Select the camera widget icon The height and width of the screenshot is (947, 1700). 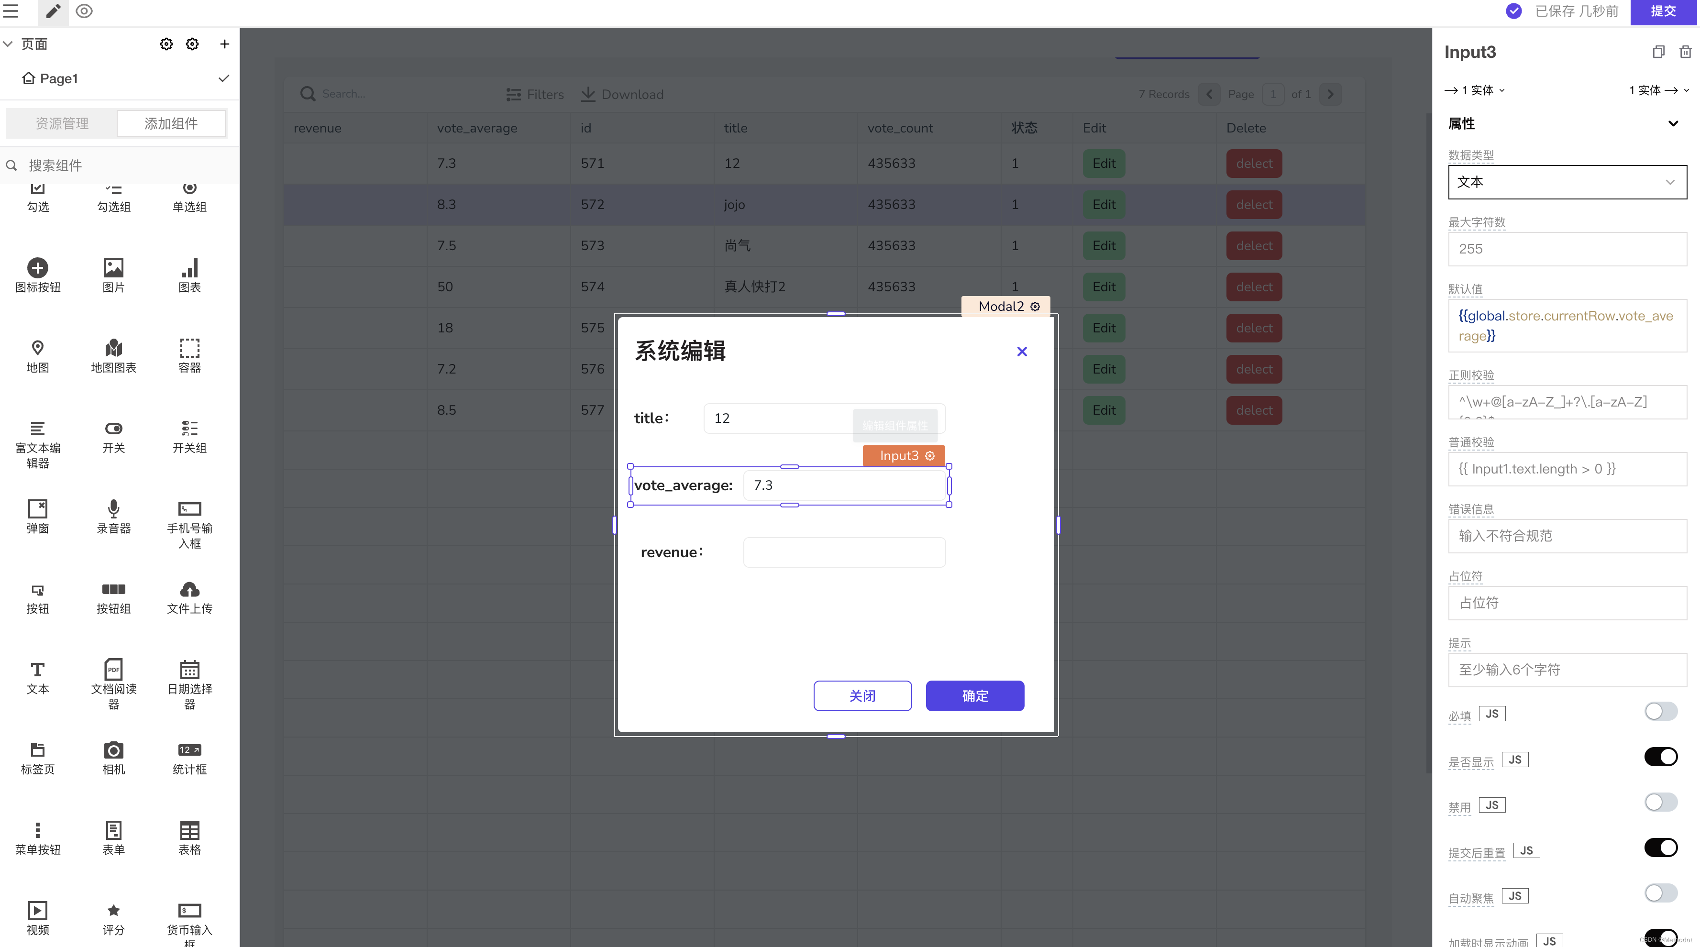[x=113, y=750]
